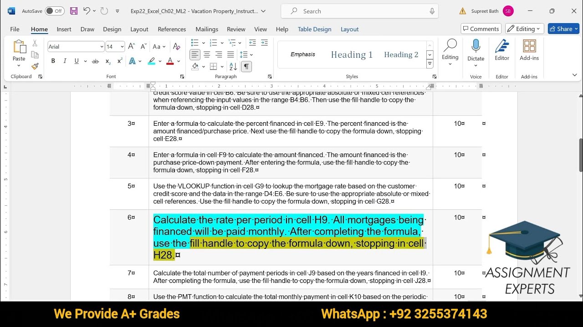Toggle the AutoSave switch
Viewport: 583px width, 327px height.
tap(55, 11)
